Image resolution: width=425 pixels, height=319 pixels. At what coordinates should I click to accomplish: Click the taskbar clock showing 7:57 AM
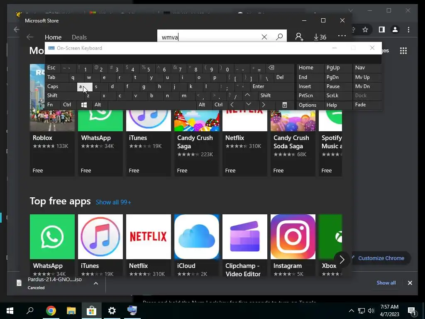point(389,311)
